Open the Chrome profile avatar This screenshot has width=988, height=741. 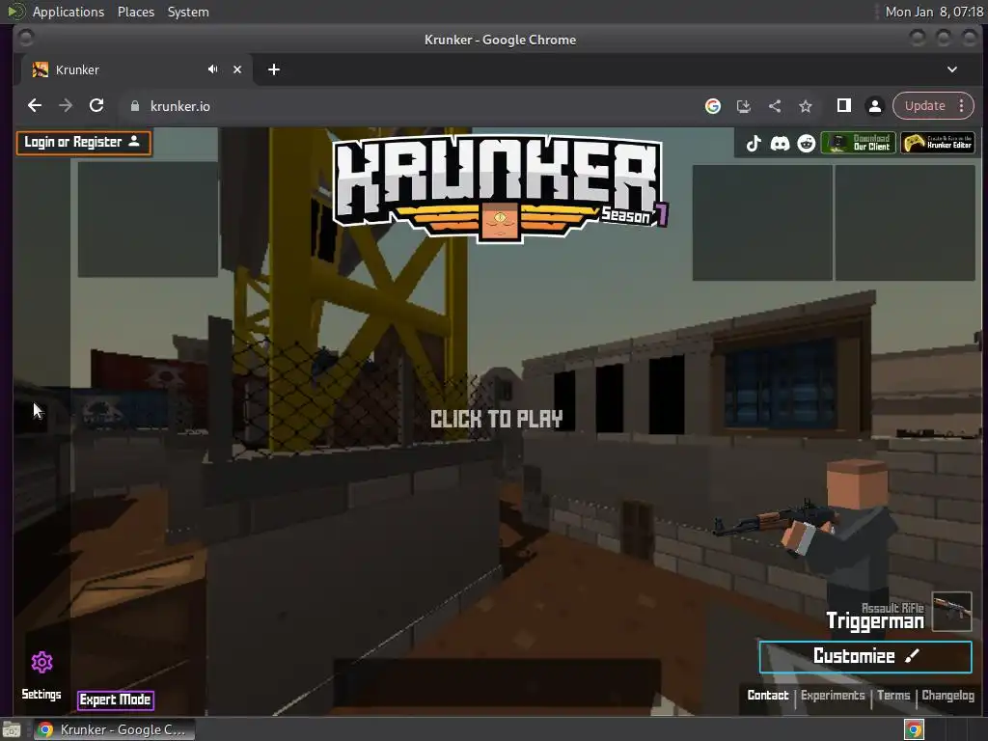(874, 106)
